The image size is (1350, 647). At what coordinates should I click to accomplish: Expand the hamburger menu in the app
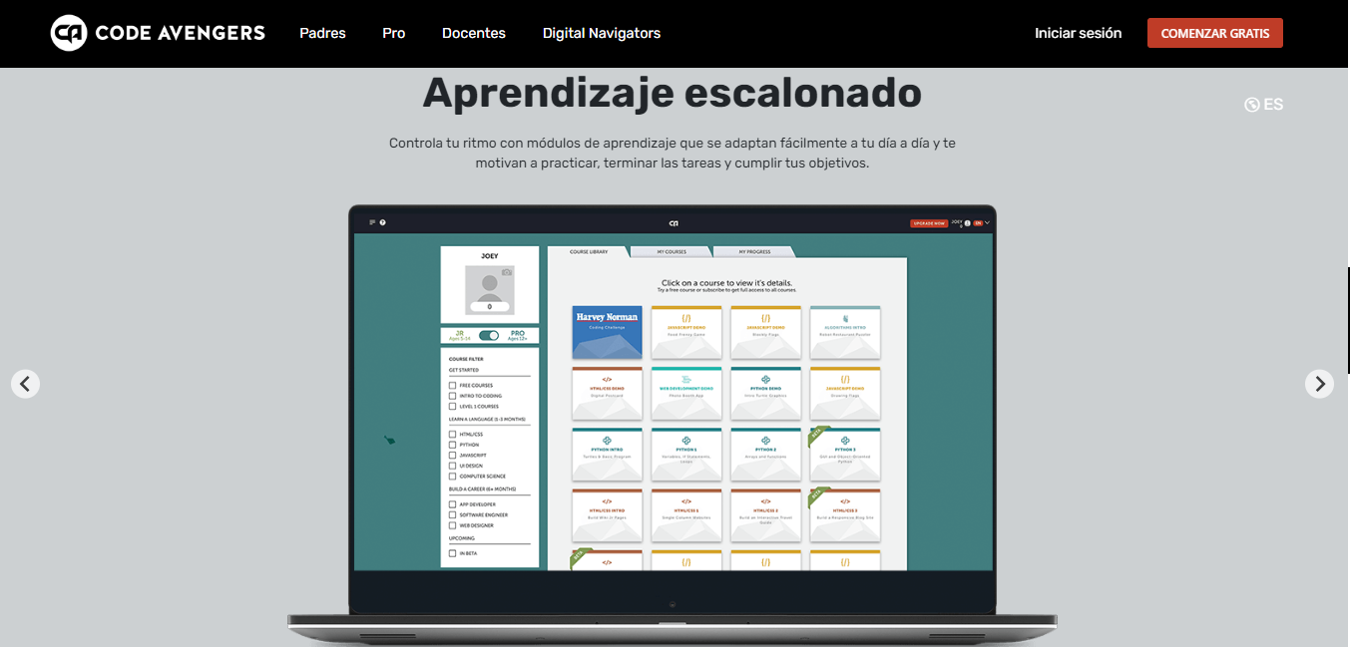click(x=372, y=222)
